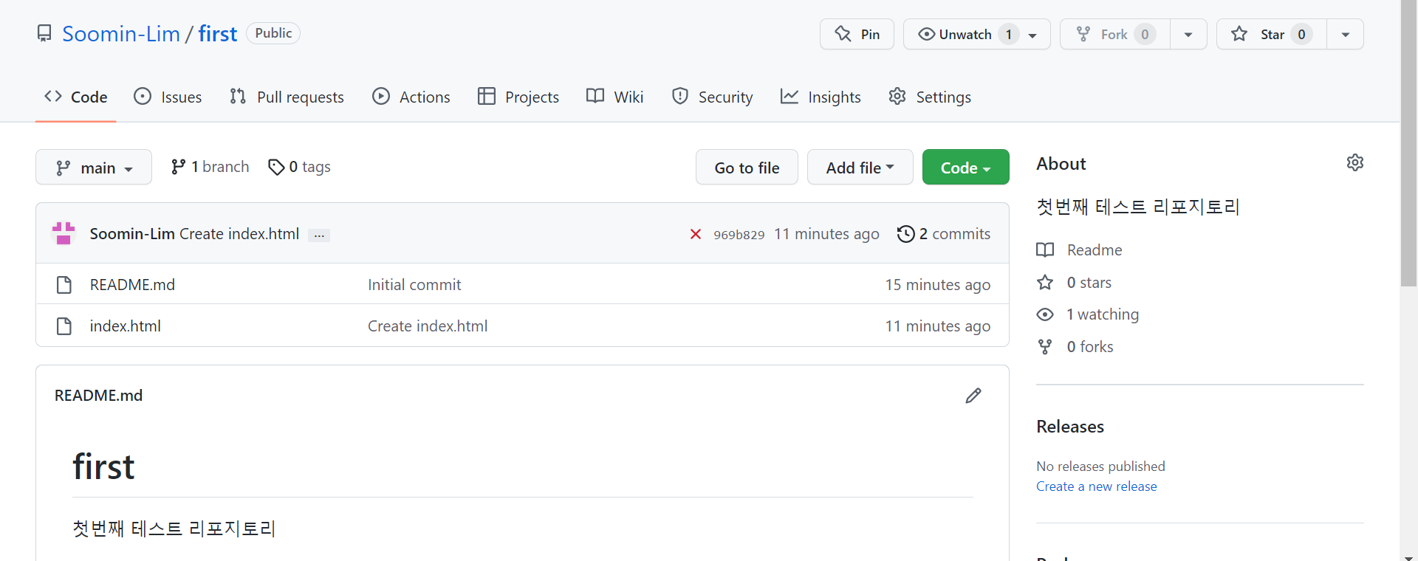Viewport: 1418px width, 561px height.
Task: Open the green Code dropdown
Action: [x=965, y=168]
